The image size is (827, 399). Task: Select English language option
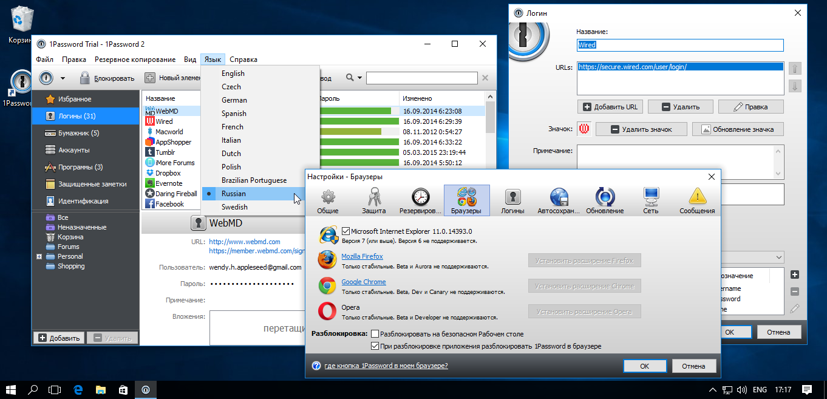(x=260, y=73)
